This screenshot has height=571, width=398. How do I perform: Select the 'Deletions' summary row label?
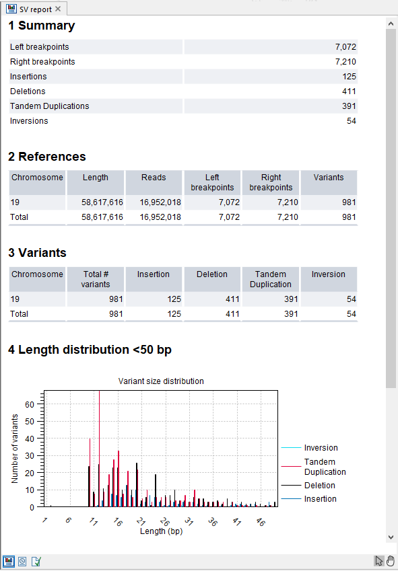[x=28, y=91]
